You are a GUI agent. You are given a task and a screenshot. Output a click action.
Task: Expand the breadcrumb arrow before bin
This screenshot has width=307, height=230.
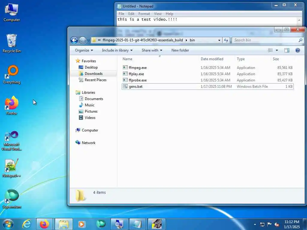(x=186, y=40)
